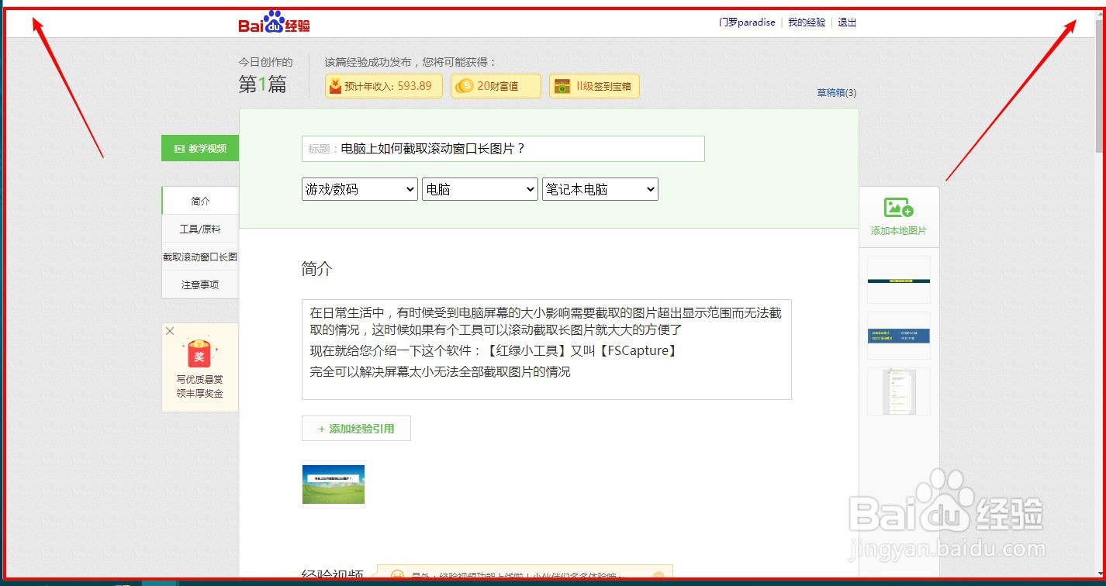Viewport: 1106px width, 586px height.
Task: Click the 预计年收入 coin badge icon
Action: [x=335, y=86]
